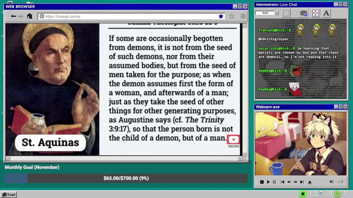Click the copy pages icon in Live Chat
353x198 pixels.
[295, 13]
